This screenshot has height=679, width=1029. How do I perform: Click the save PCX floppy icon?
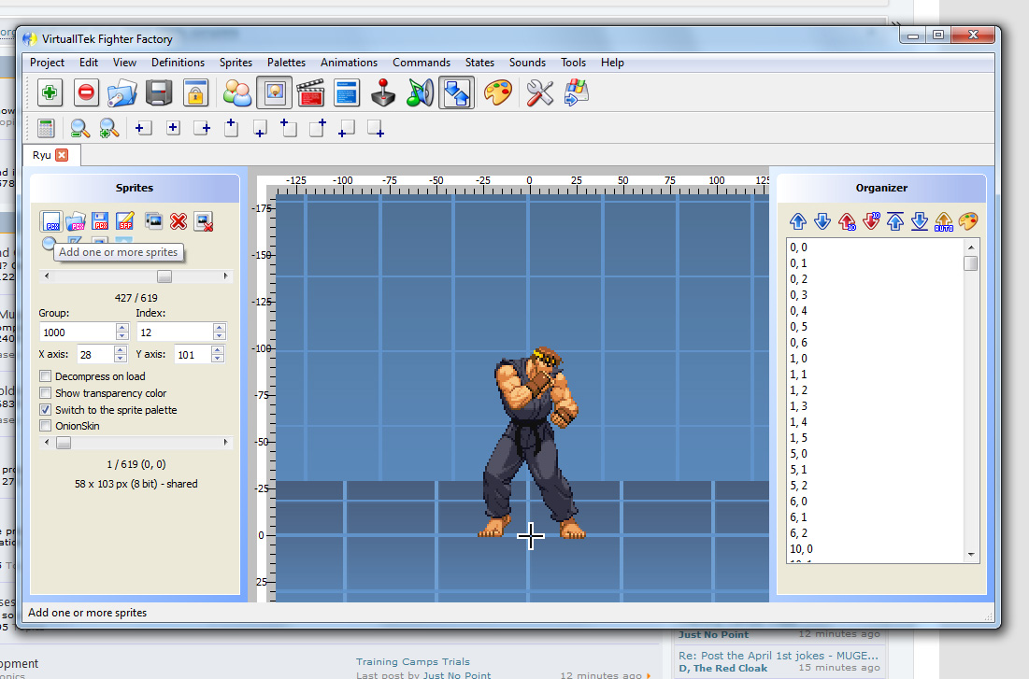[100, 221]
